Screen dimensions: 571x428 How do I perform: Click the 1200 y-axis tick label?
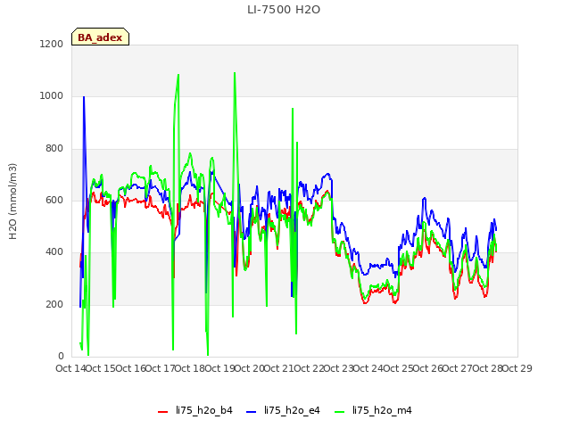click(x=52, y=44)
